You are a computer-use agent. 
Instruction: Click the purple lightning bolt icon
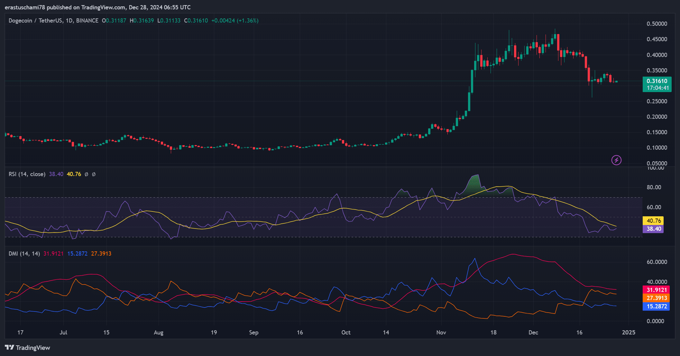pos(616,160)
